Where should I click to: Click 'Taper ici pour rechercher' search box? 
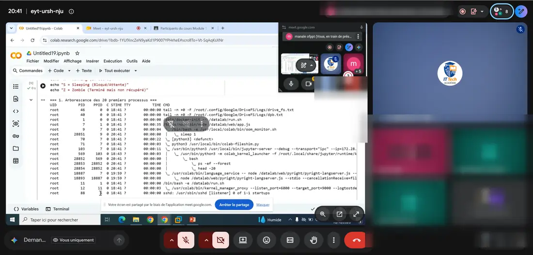click(x=60, y=220)
